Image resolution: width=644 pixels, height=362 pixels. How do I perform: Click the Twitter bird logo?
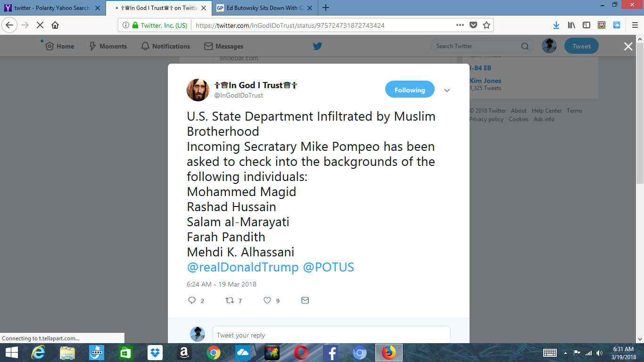[317, 46]
